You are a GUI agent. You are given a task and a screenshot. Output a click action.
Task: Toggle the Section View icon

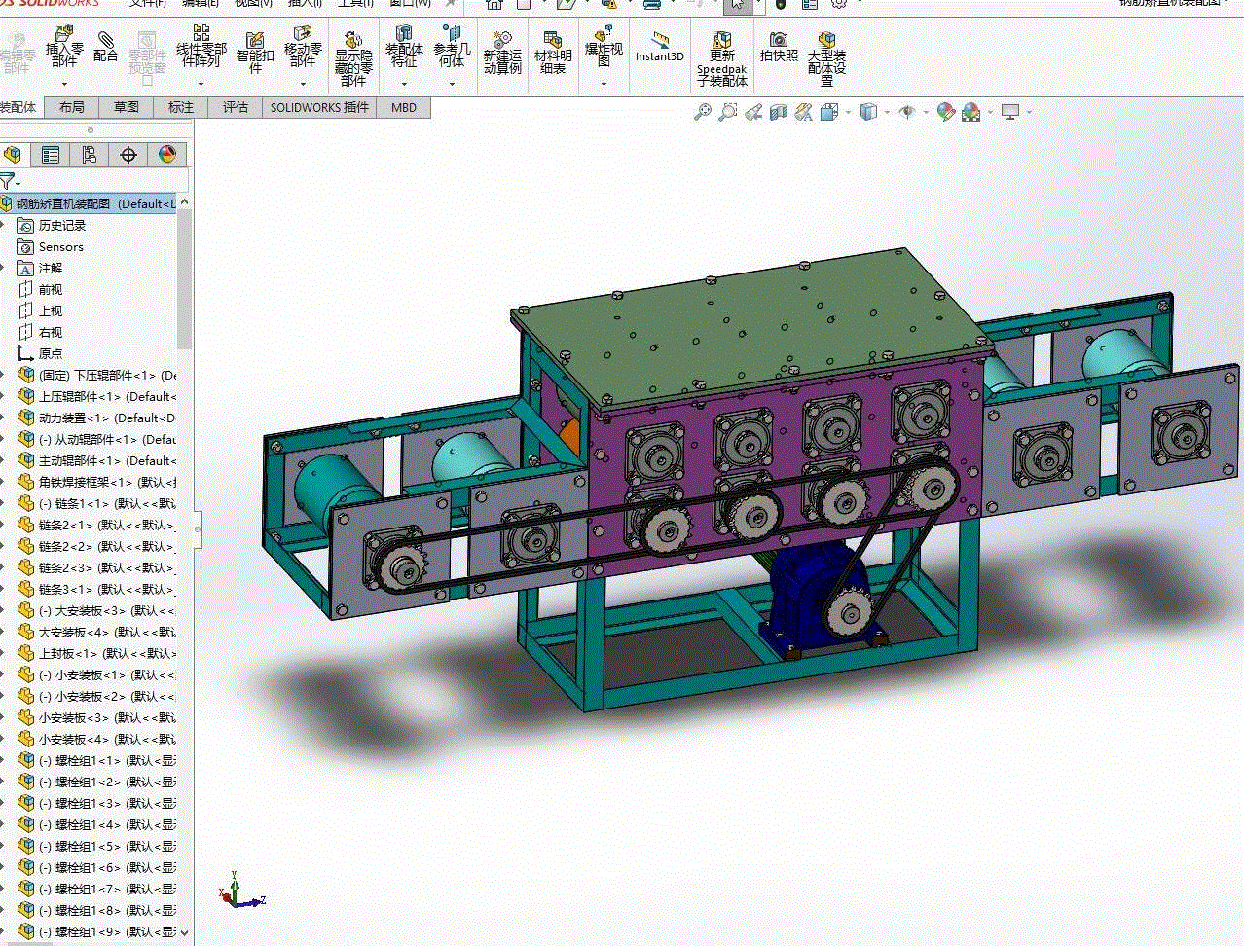click(778, 112)
